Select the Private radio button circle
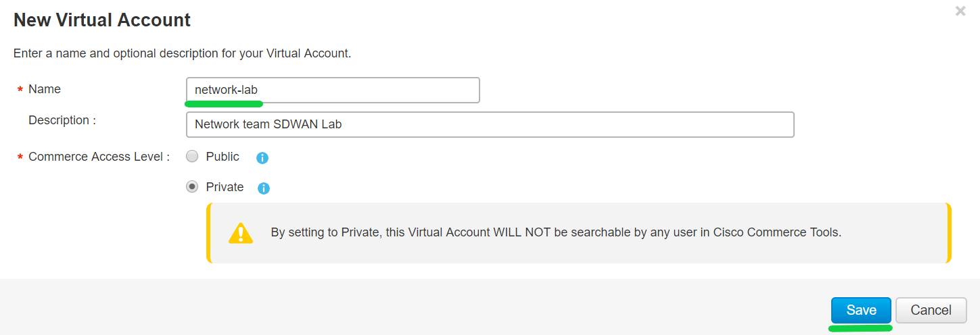This screenshot has width=980, height=335. pyautogui.click(x=192, y=187)
